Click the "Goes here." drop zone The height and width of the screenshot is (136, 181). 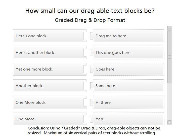(128, 69)
